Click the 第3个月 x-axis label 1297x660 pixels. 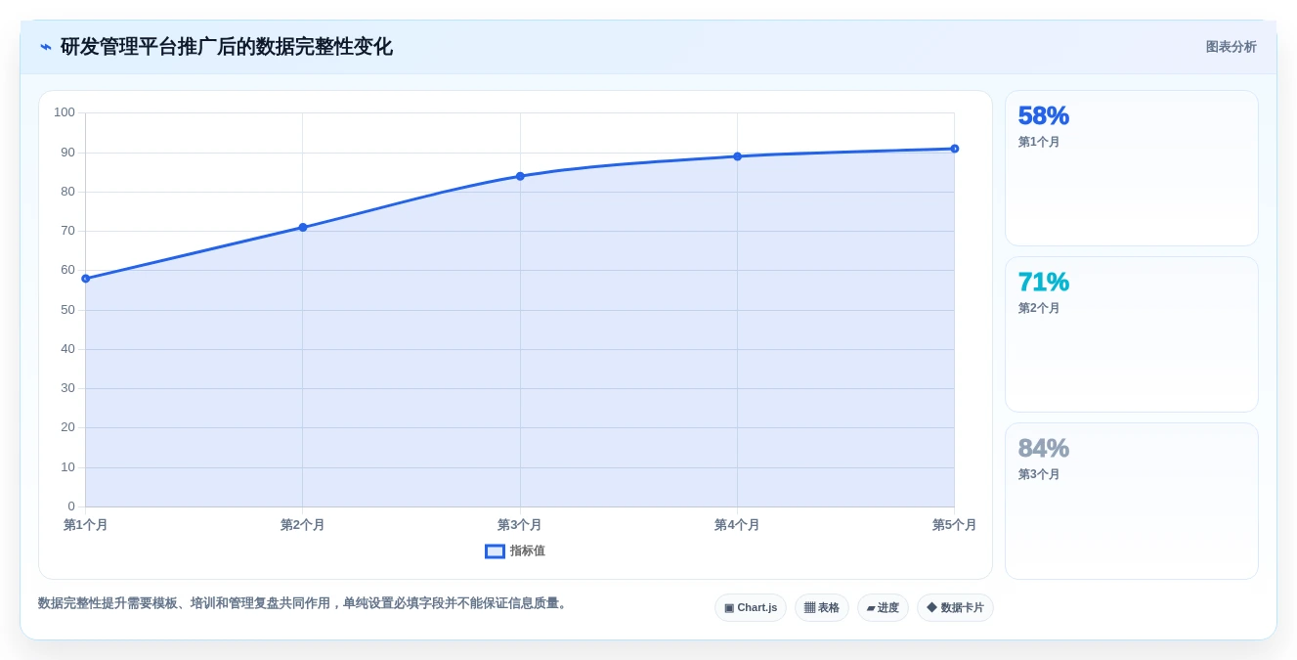click(520, 525)
